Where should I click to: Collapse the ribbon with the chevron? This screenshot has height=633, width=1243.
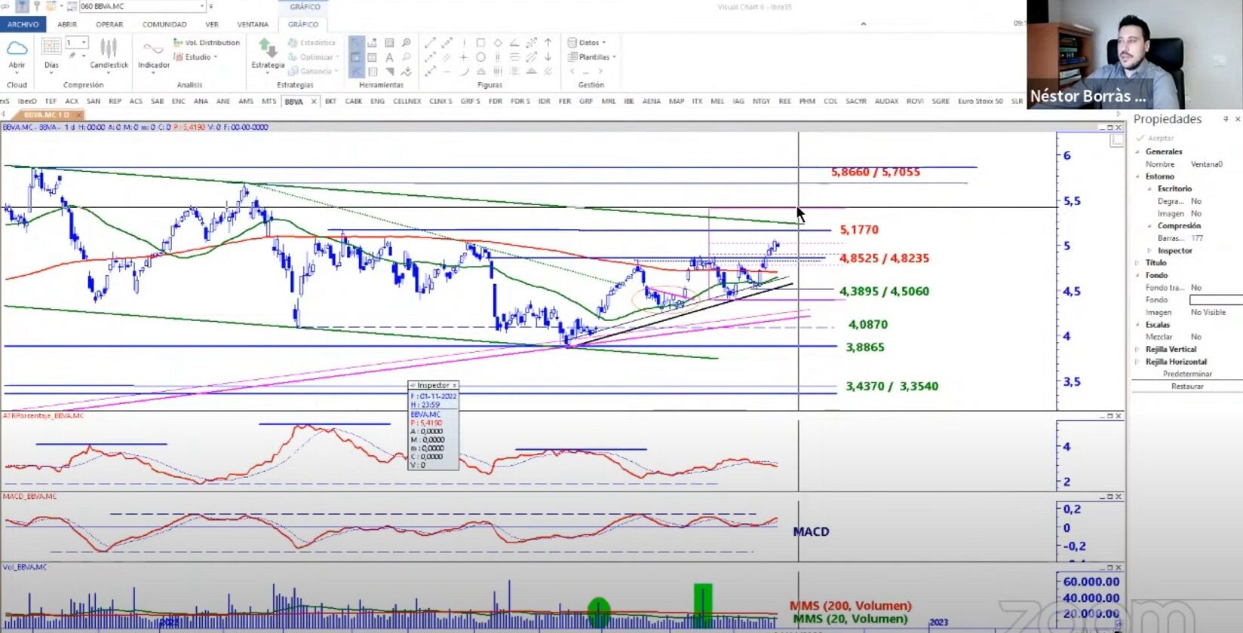pyautogui.click(x=864, y=24)
